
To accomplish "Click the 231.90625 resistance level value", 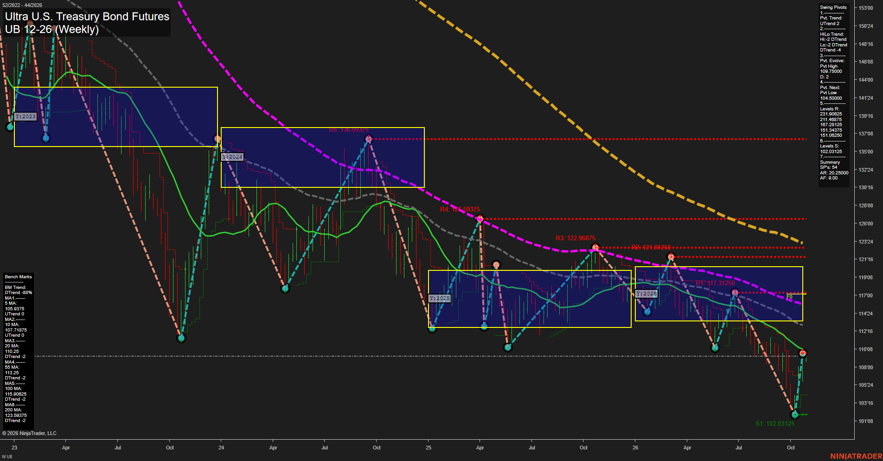I will 831,114.
